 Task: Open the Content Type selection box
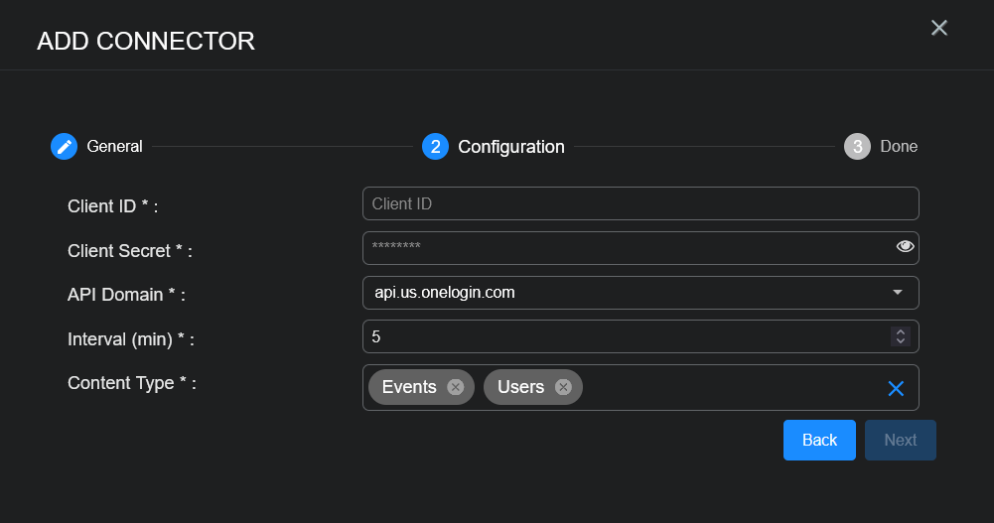tap(730, 387)
